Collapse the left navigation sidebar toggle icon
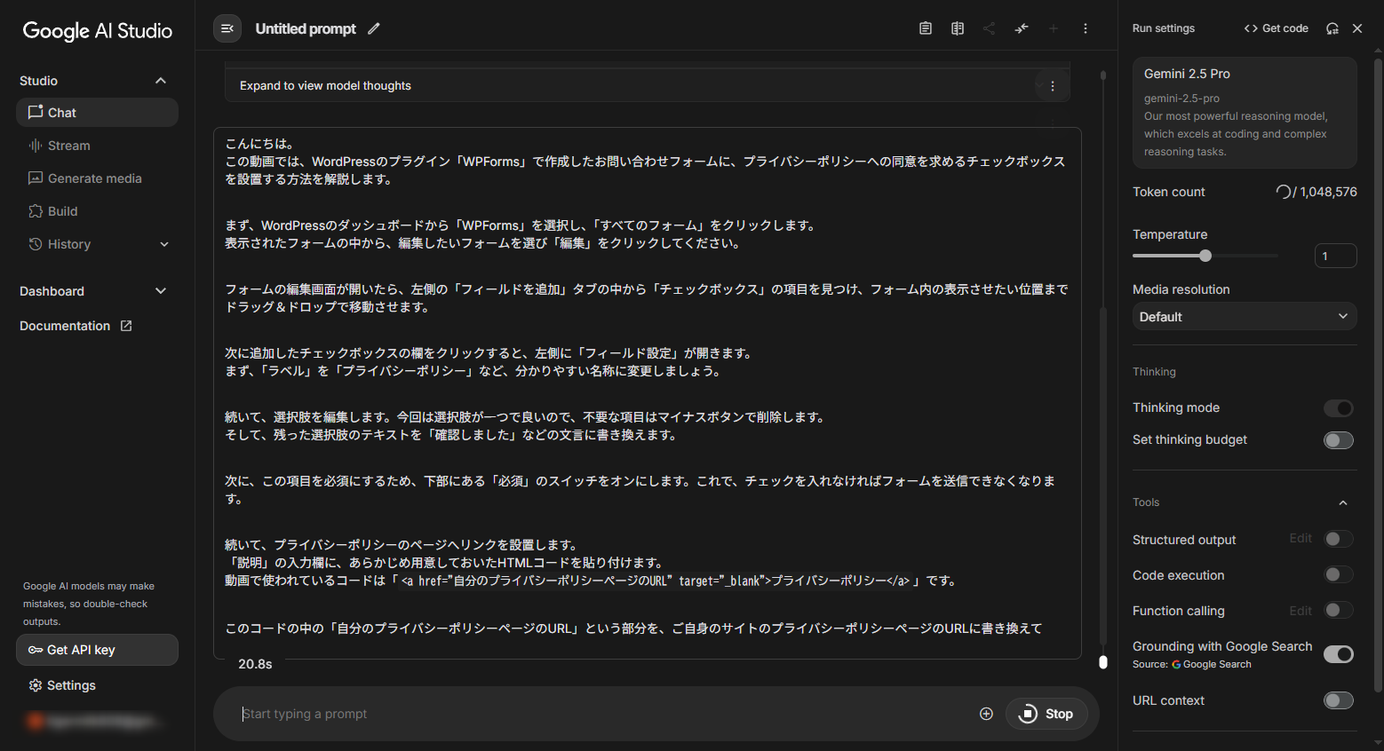 coord(227,28)
